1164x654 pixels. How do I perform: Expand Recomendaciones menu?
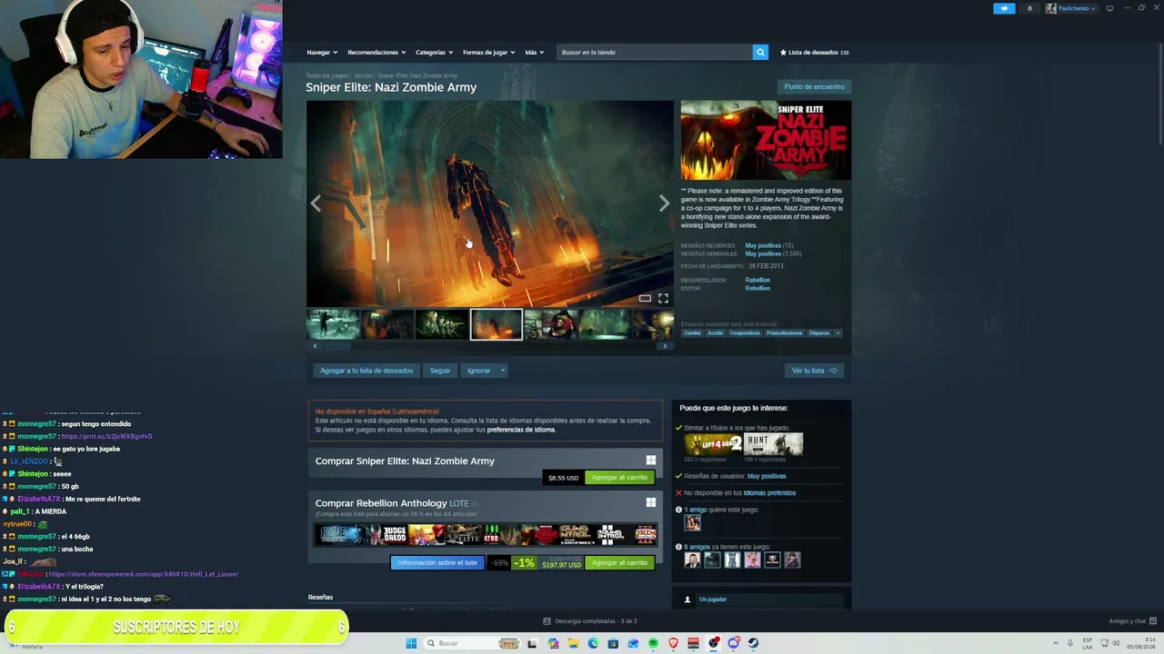coord(376,52)
